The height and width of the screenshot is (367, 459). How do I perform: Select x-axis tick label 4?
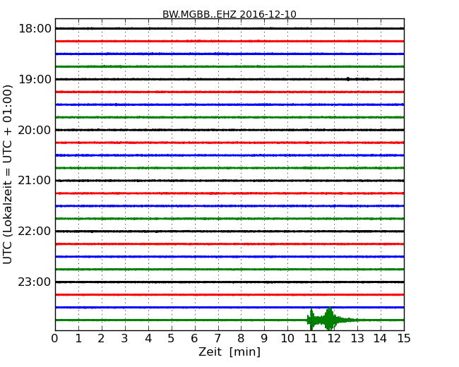click(x=148, y=338)
